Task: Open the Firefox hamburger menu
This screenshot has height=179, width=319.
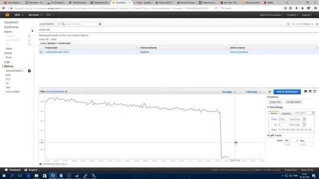Action: [316, 8]
